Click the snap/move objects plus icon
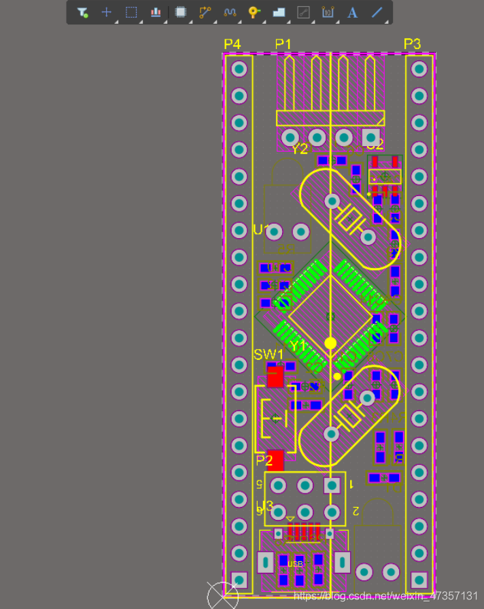The image size is (484, 609). tap(106, 12)
